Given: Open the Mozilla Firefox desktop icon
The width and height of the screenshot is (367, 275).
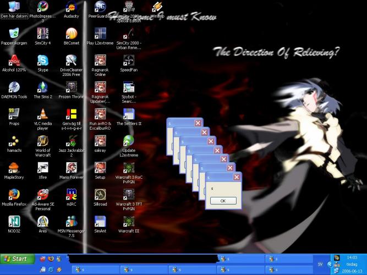Looking at the screenshot, I should pyautogui.click(x=14, y=194).
